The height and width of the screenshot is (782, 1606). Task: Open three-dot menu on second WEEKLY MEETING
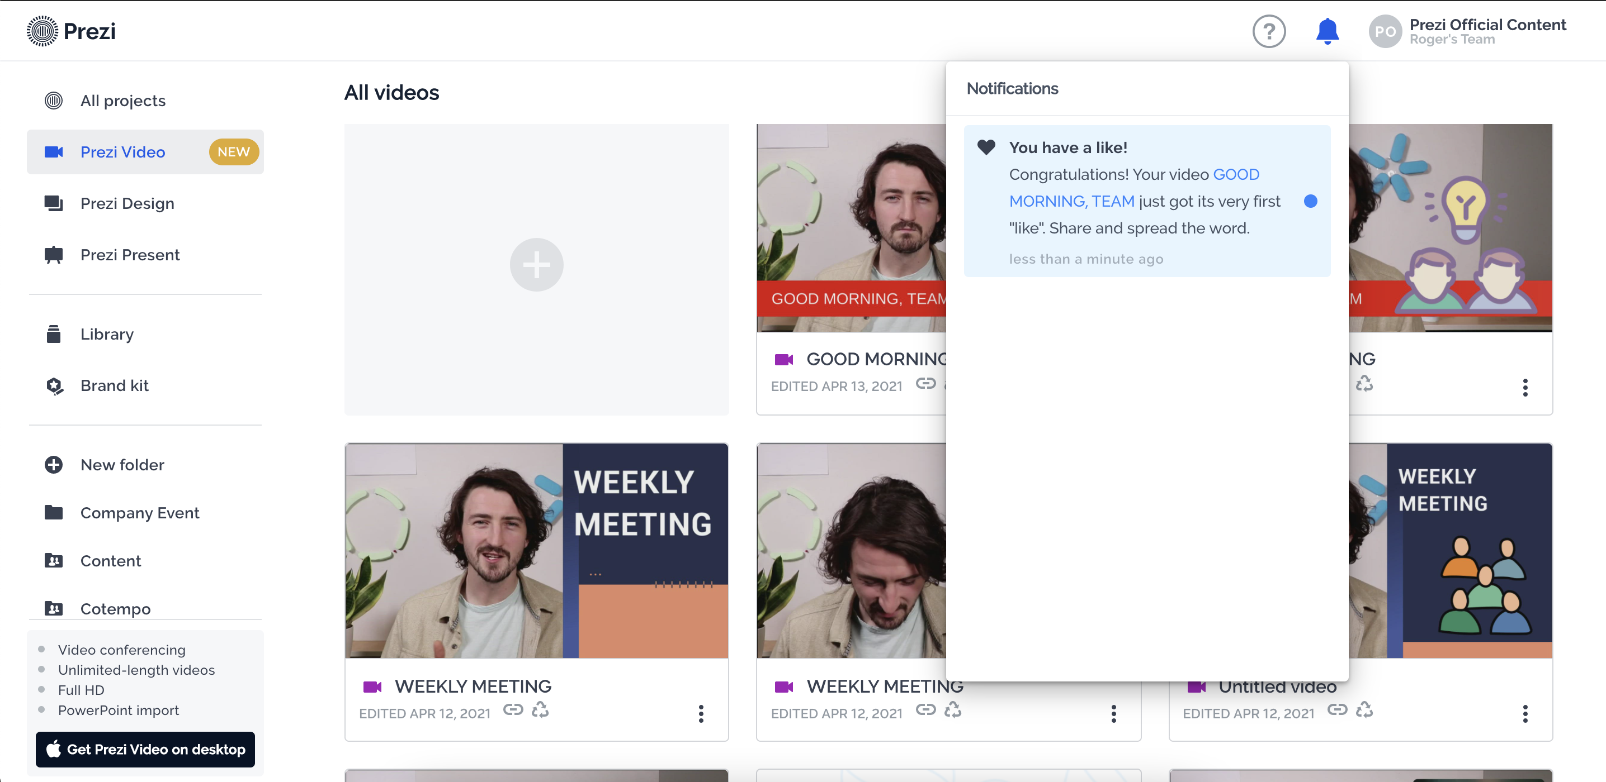[1113, 713]
